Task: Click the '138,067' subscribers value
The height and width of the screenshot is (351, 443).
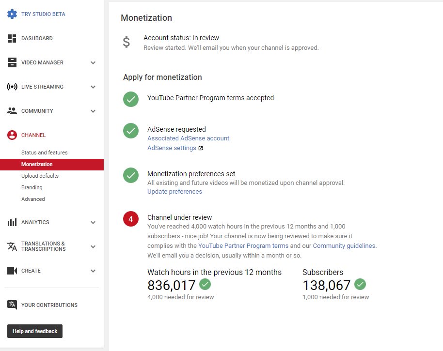Action: coord(326,285)
